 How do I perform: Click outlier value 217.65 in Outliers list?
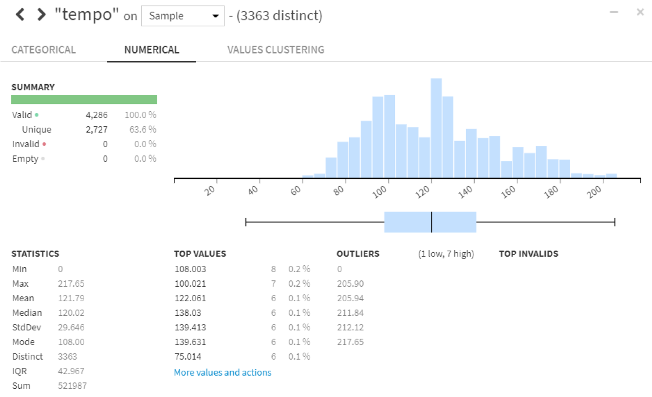350,342
